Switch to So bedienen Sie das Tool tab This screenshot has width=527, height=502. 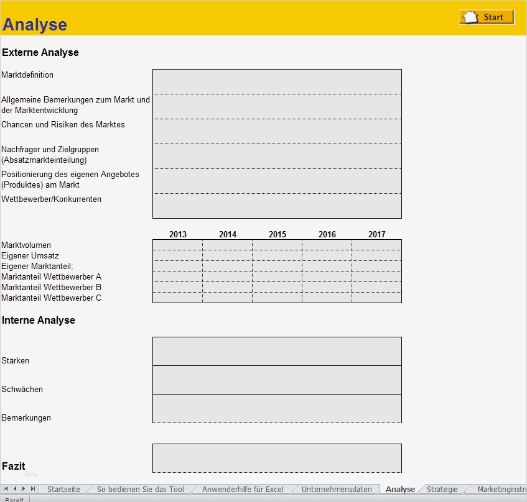140,489
